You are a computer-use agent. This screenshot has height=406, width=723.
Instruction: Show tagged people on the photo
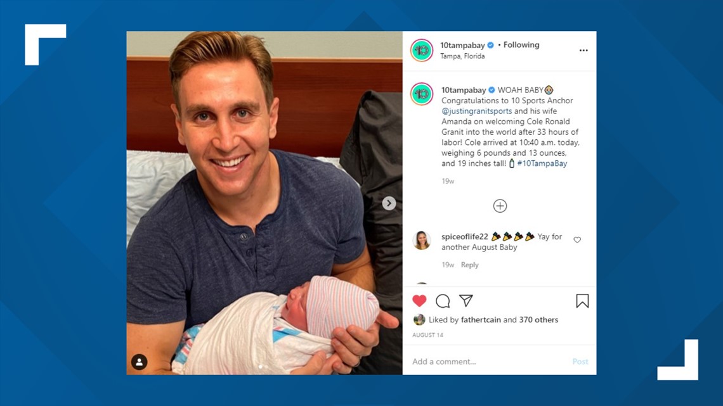(x=140, y=362)
